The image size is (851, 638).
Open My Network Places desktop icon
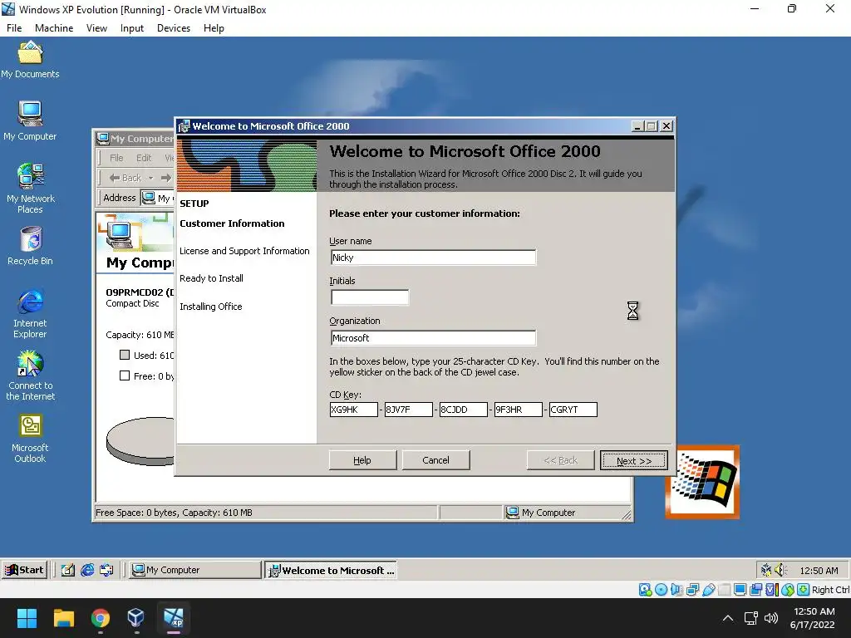pos(31,189)
